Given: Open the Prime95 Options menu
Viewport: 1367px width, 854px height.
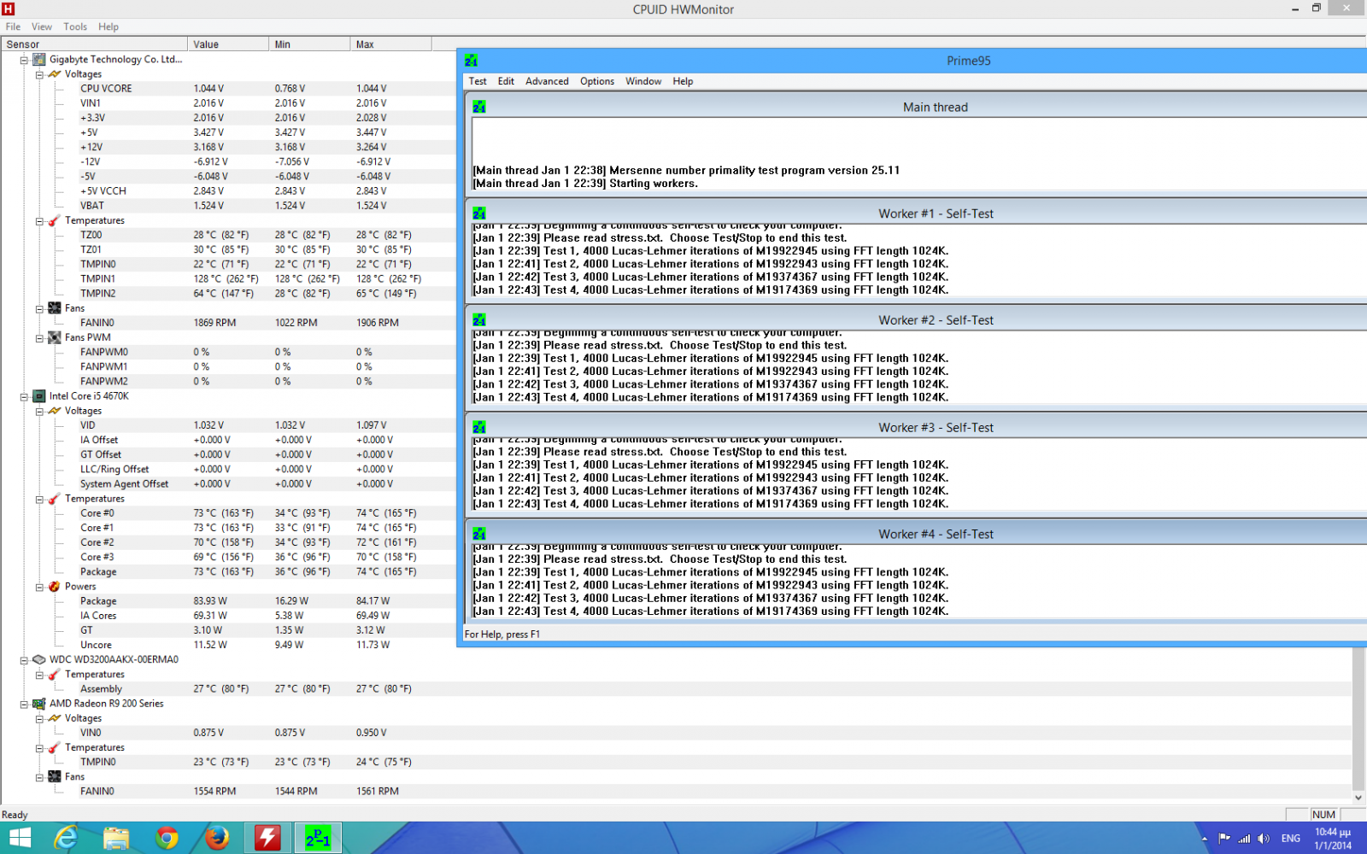Looking at the screenshot, I should tap(597, 81).
